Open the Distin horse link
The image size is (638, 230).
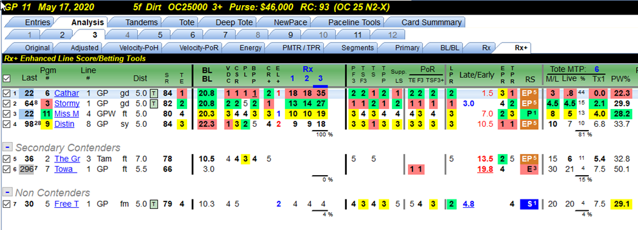coord(65,124)
